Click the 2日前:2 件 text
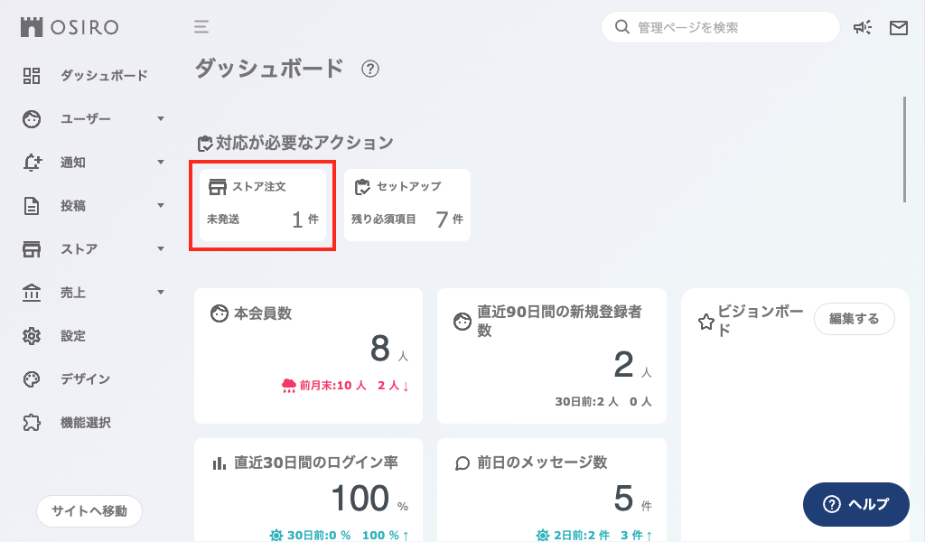Viewport: 925px width, 542px height. click(x=581, y=536)
